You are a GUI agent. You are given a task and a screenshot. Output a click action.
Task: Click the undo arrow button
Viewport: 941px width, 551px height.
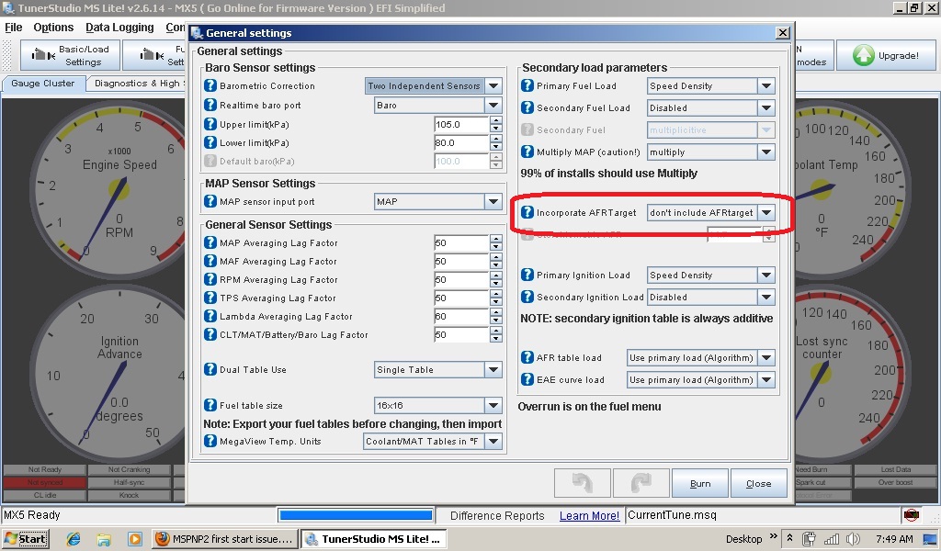pyautogui.click(x=582, y=483)
